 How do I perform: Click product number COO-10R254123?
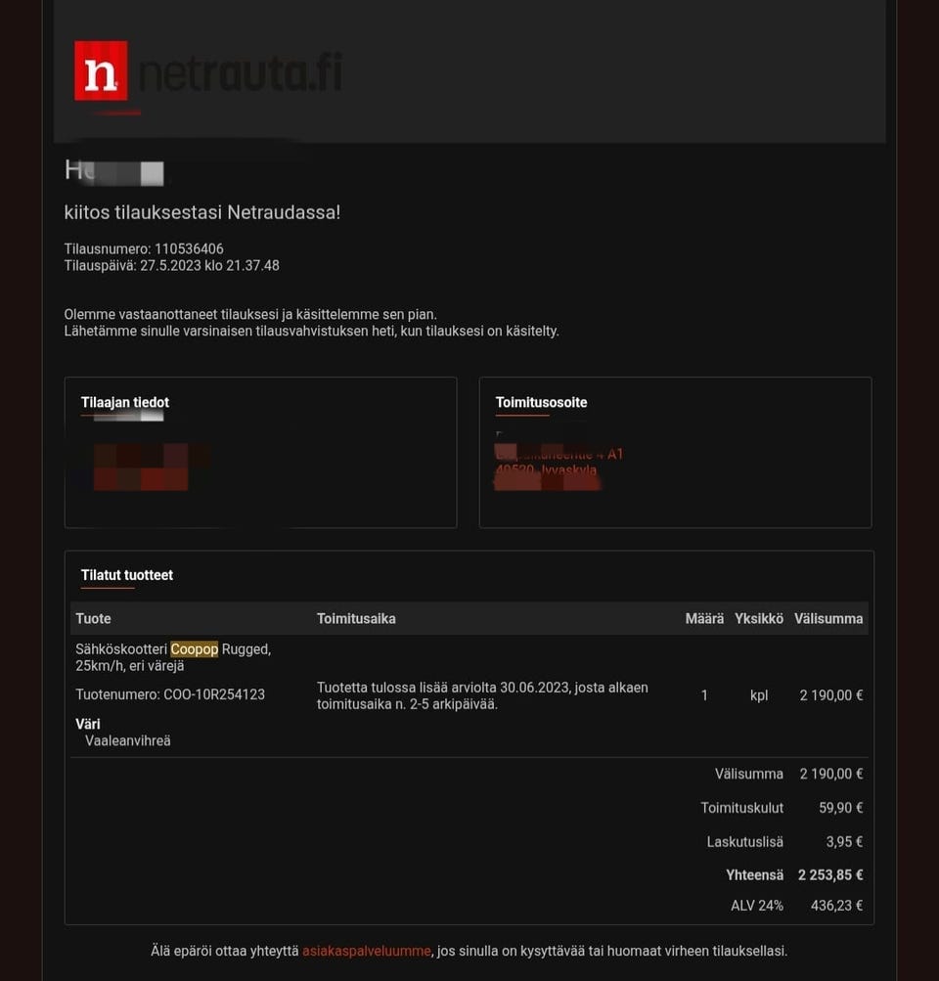214,695
